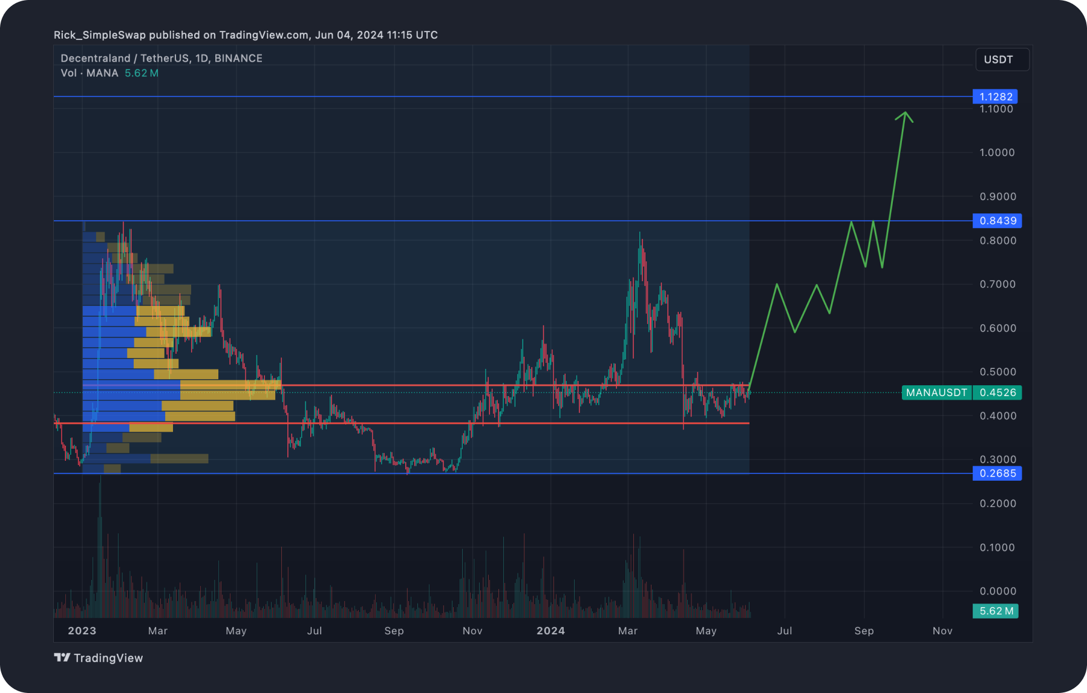Viewport: 1087px width, 693px height.
Task: Click the blue 0.8439 price level label
Action: click(x=996, y=221)
